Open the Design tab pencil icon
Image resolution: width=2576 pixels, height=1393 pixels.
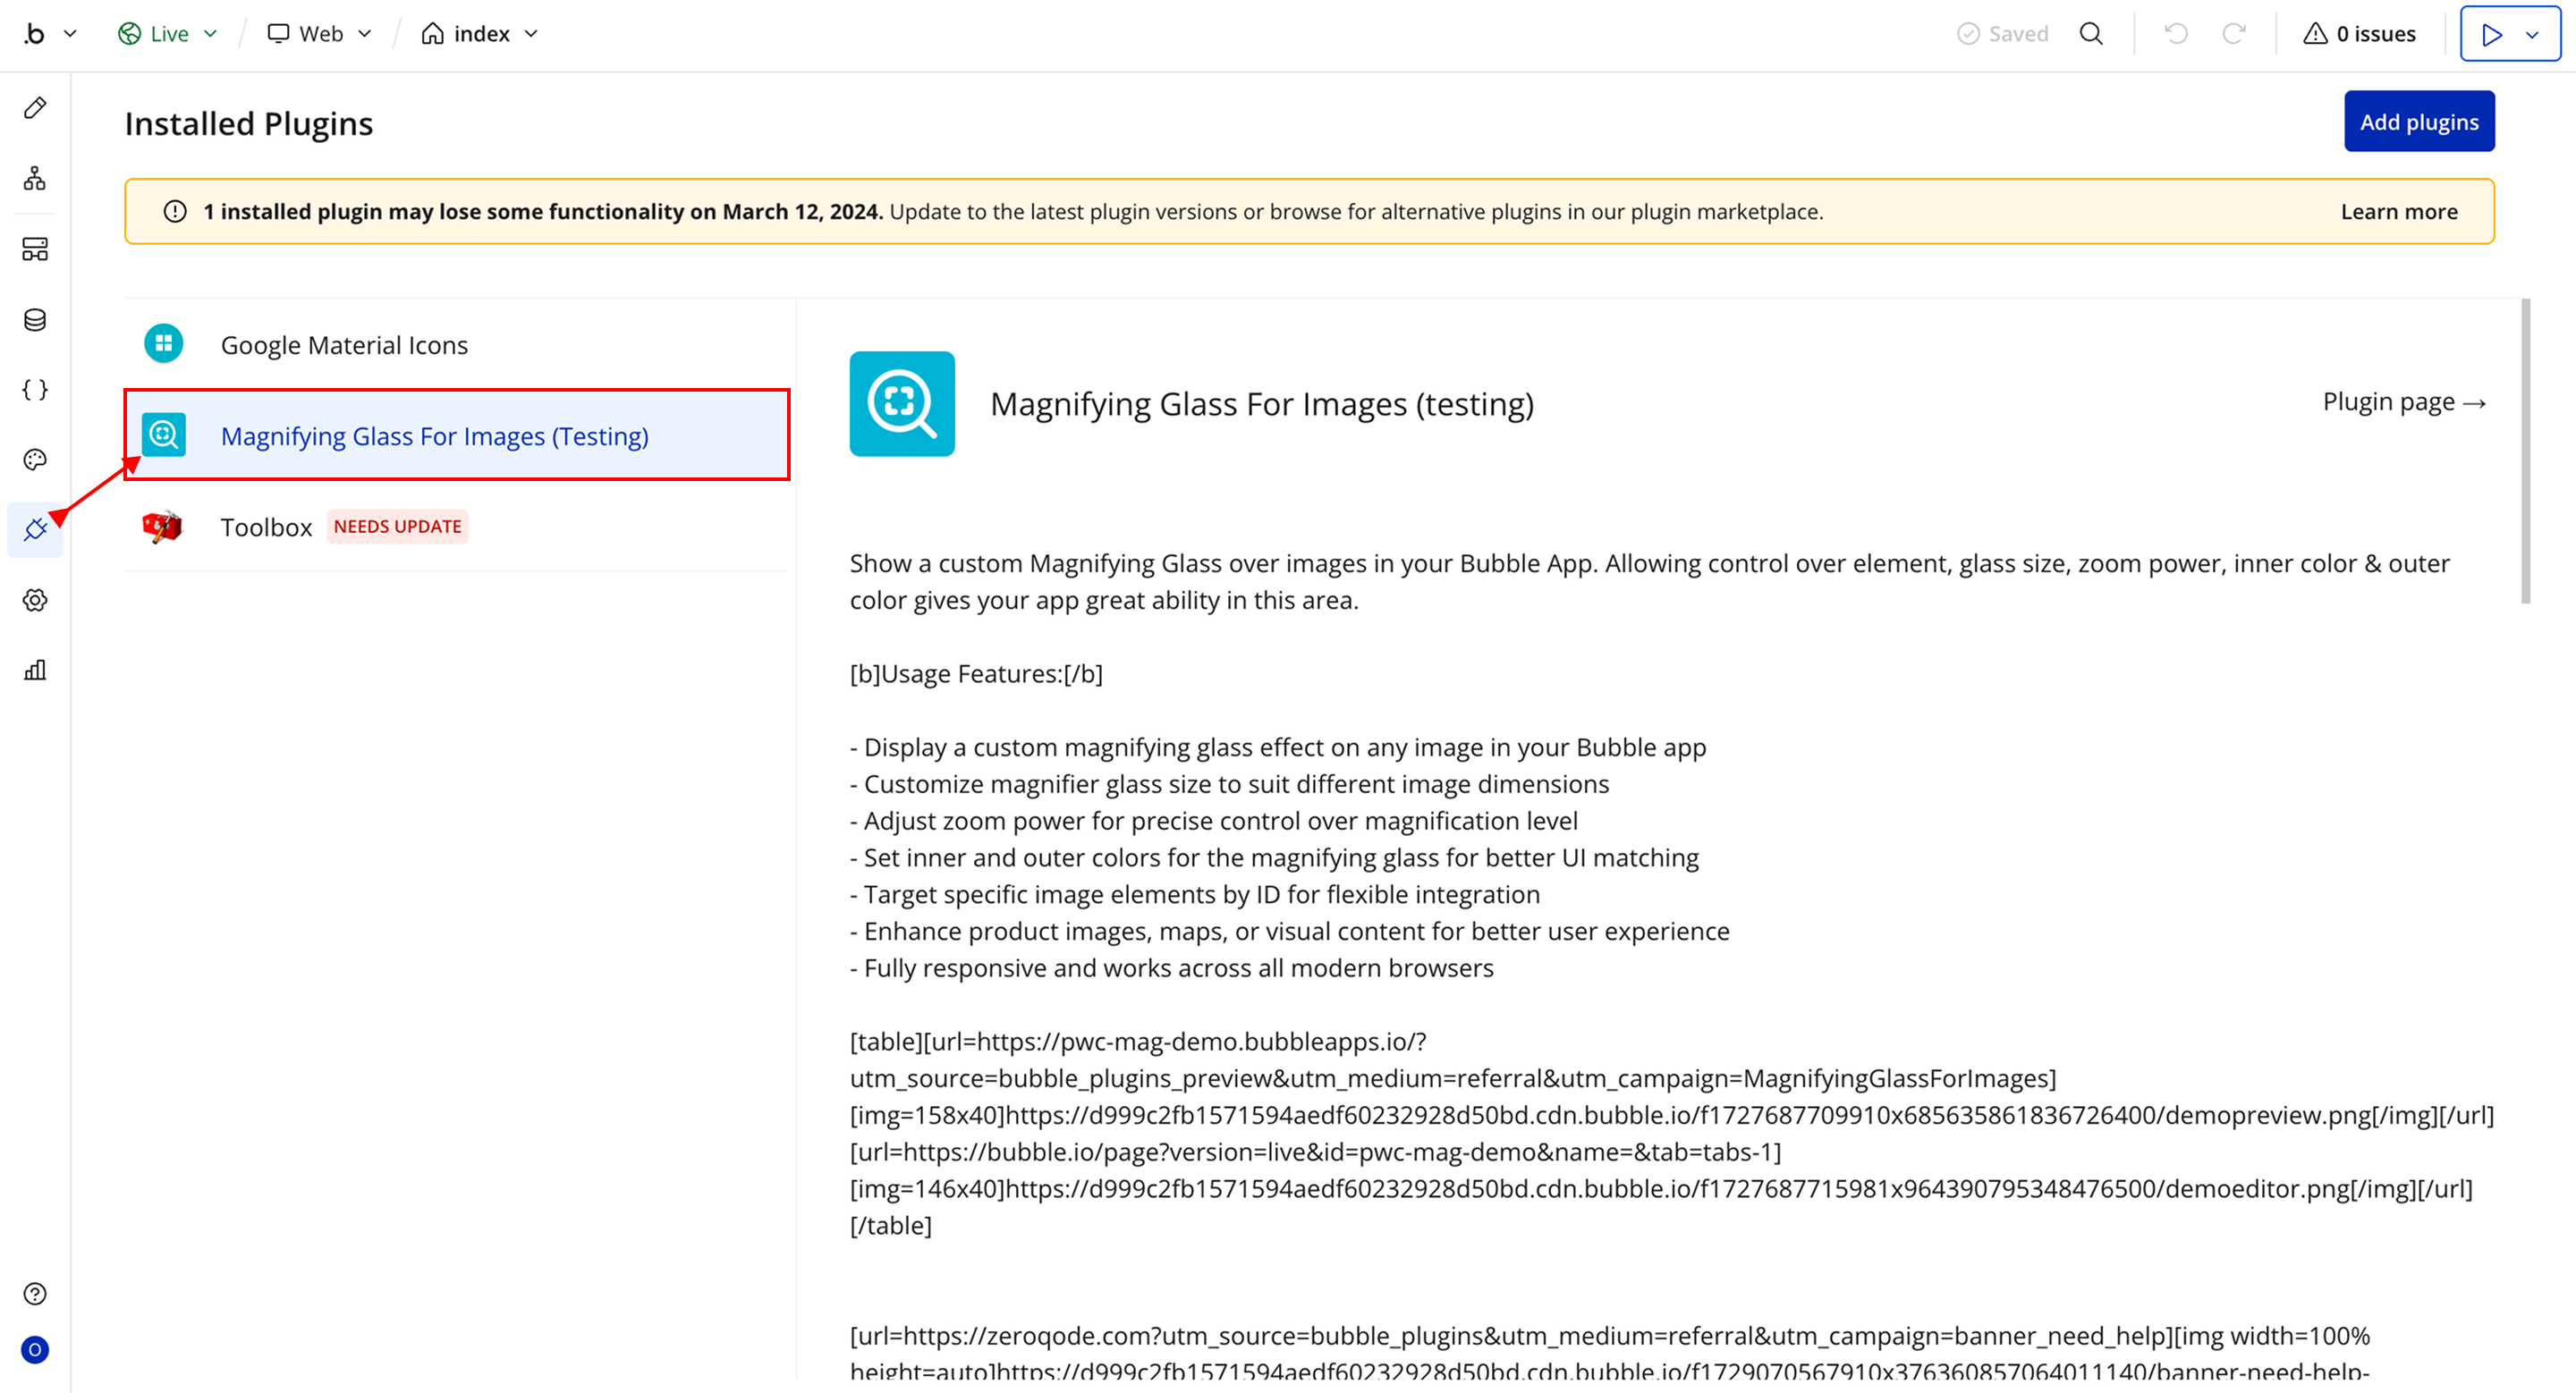pyautogui.click(x=35, y=108)
